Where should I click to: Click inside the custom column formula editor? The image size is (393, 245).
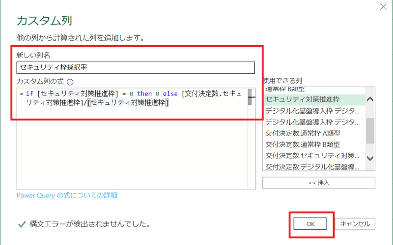click(133, 147)
